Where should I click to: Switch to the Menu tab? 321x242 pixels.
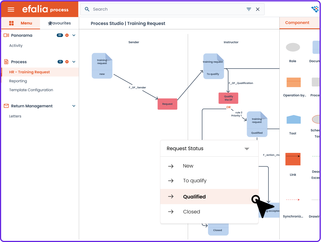[x=21, y=23]
